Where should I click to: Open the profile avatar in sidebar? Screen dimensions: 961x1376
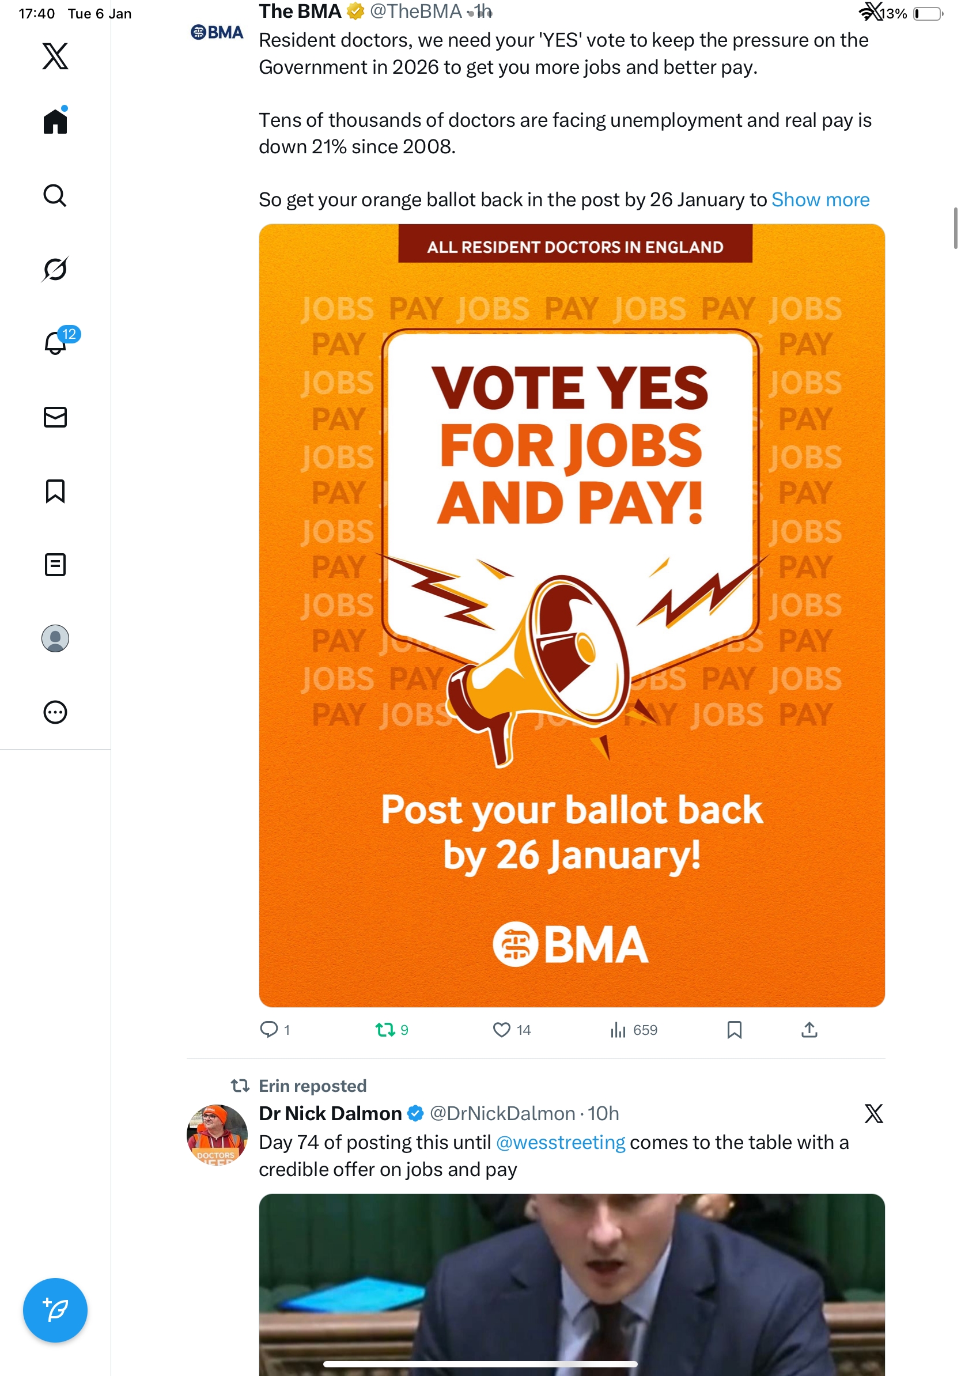tap(55, 638)
